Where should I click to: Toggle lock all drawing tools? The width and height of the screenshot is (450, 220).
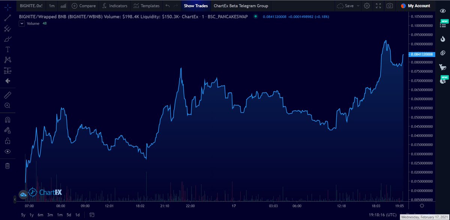pyautogui.click(x=7, y=141)
